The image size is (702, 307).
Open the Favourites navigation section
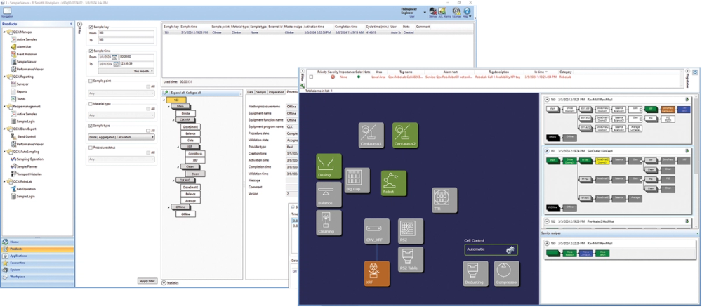[x=38, y=263]
